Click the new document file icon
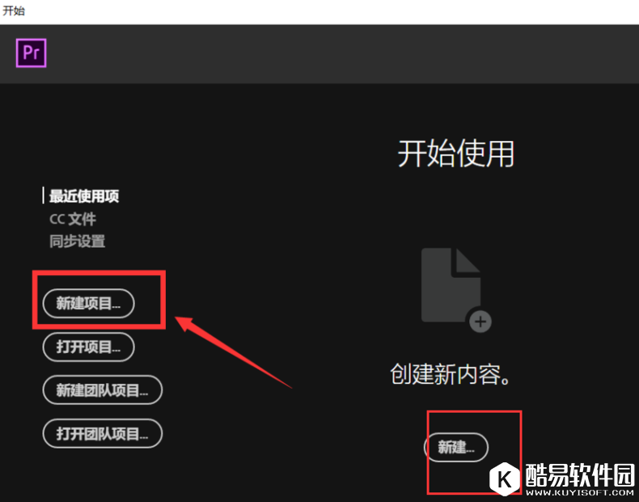 pyautogui.click(x=451, y=285)
